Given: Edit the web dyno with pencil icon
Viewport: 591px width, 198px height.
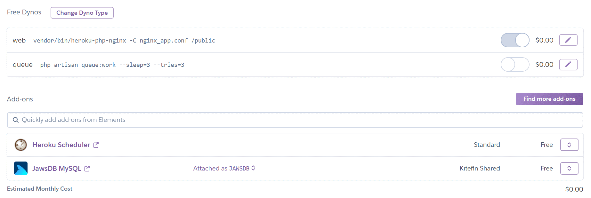Looking at the screenshot, I should point(568,40).
